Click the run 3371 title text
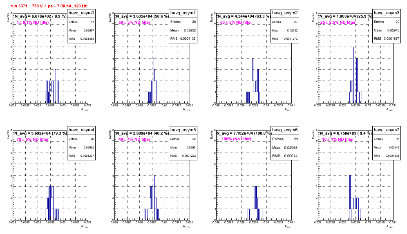Image resolution: width=407 pixels, height=234 pixels. [49, 6]
